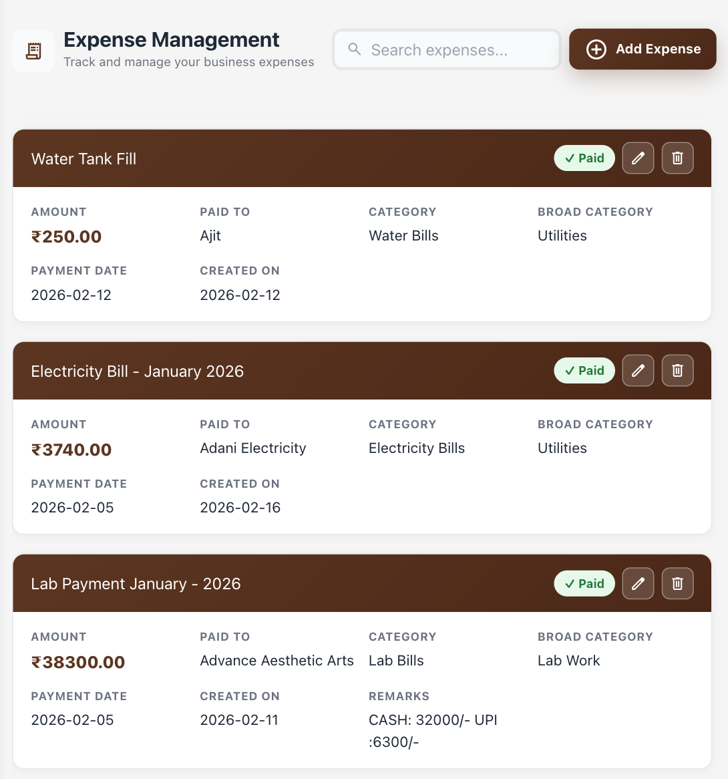Select the Water Tank Fill card header
728x779 pixels.
83,158
